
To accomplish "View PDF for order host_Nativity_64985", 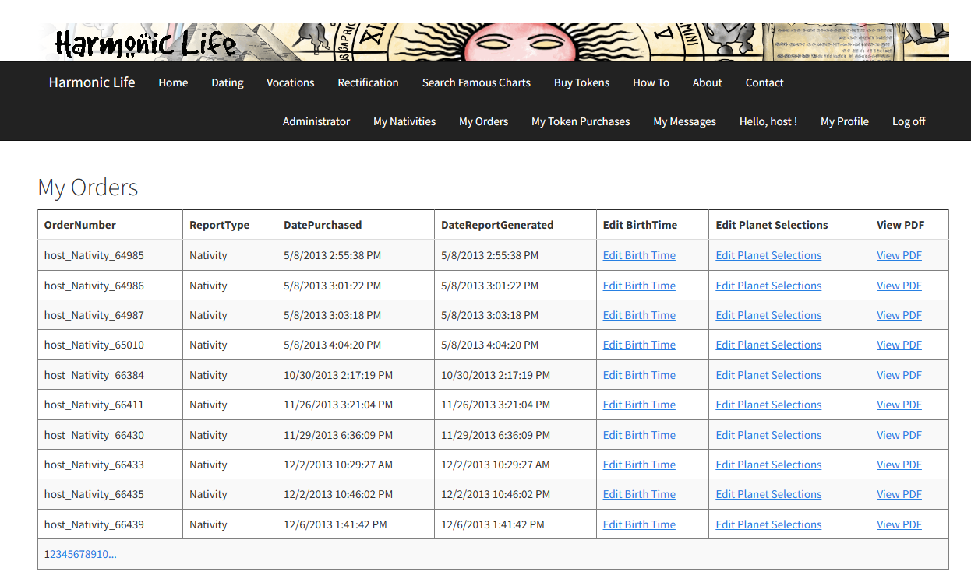I will point(899,255).
